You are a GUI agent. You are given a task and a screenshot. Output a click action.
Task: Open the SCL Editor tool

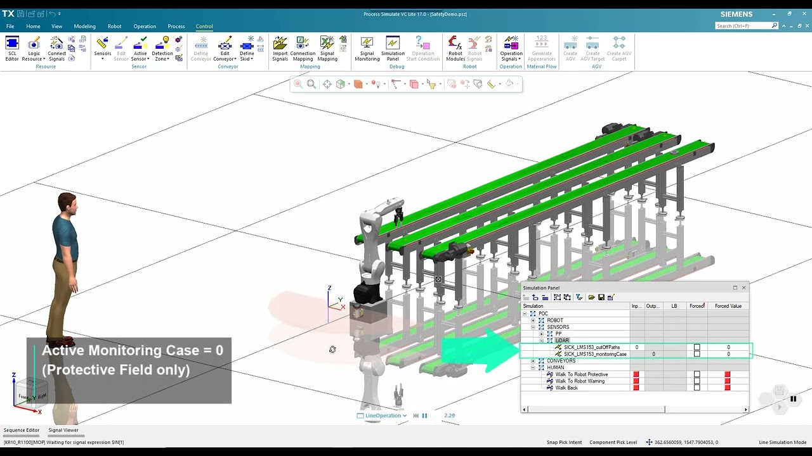coord(12,49)
